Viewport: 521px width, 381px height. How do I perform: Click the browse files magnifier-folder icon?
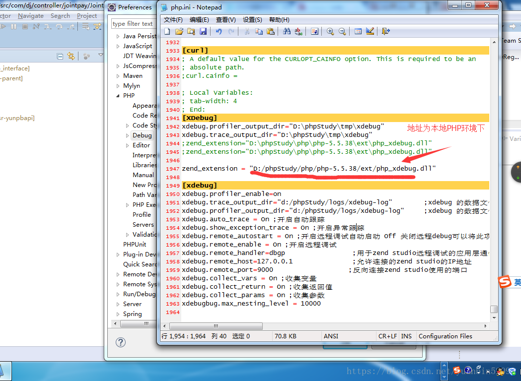coord(191,31)
